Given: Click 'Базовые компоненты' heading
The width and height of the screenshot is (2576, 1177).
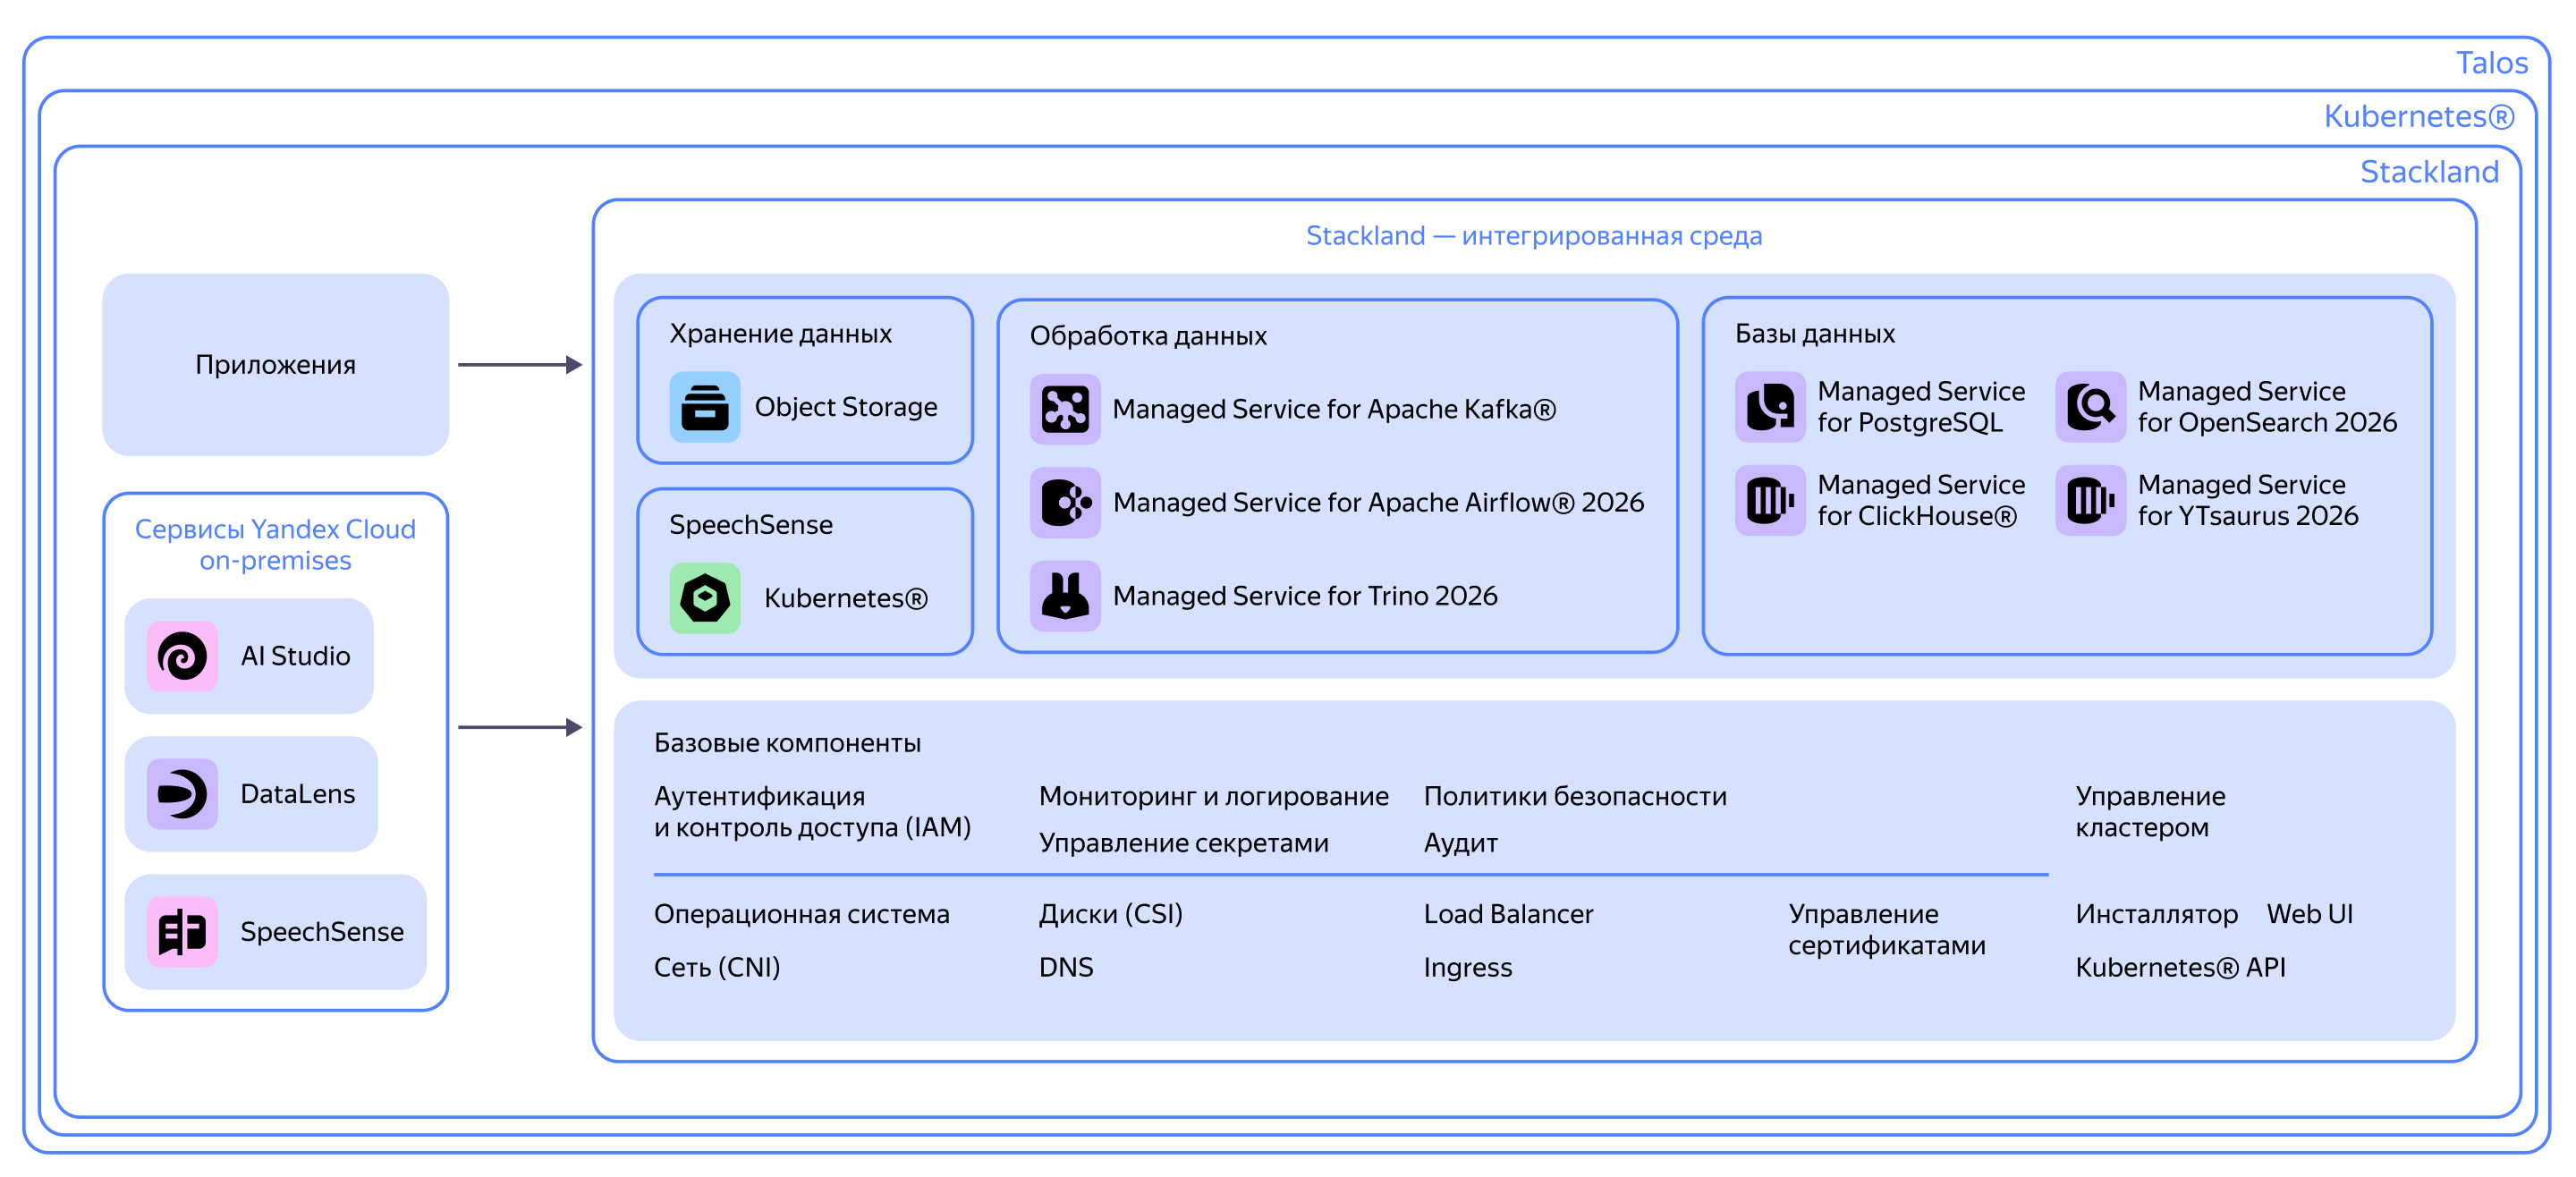Looking at the screenshot, I should point(787,743).
